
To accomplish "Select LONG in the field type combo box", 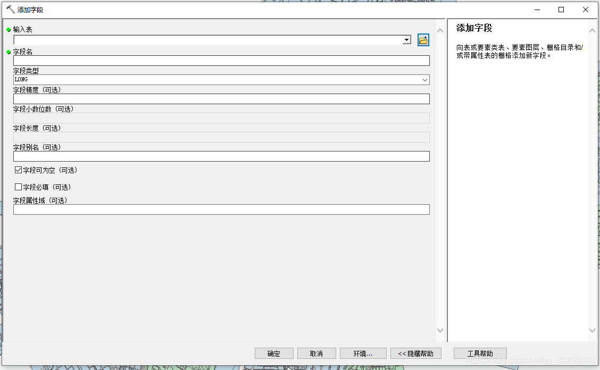I will [213, 80].
